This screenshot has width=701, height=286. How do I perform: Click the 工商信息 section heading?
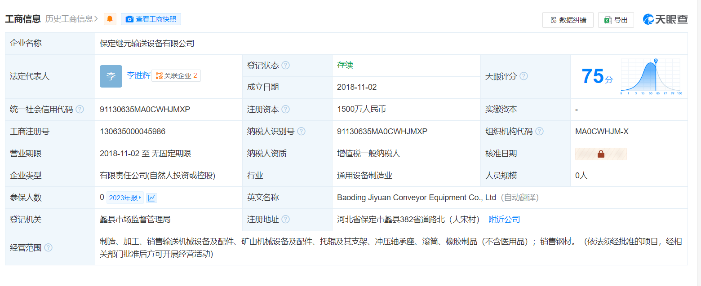[x=23, y=19]
